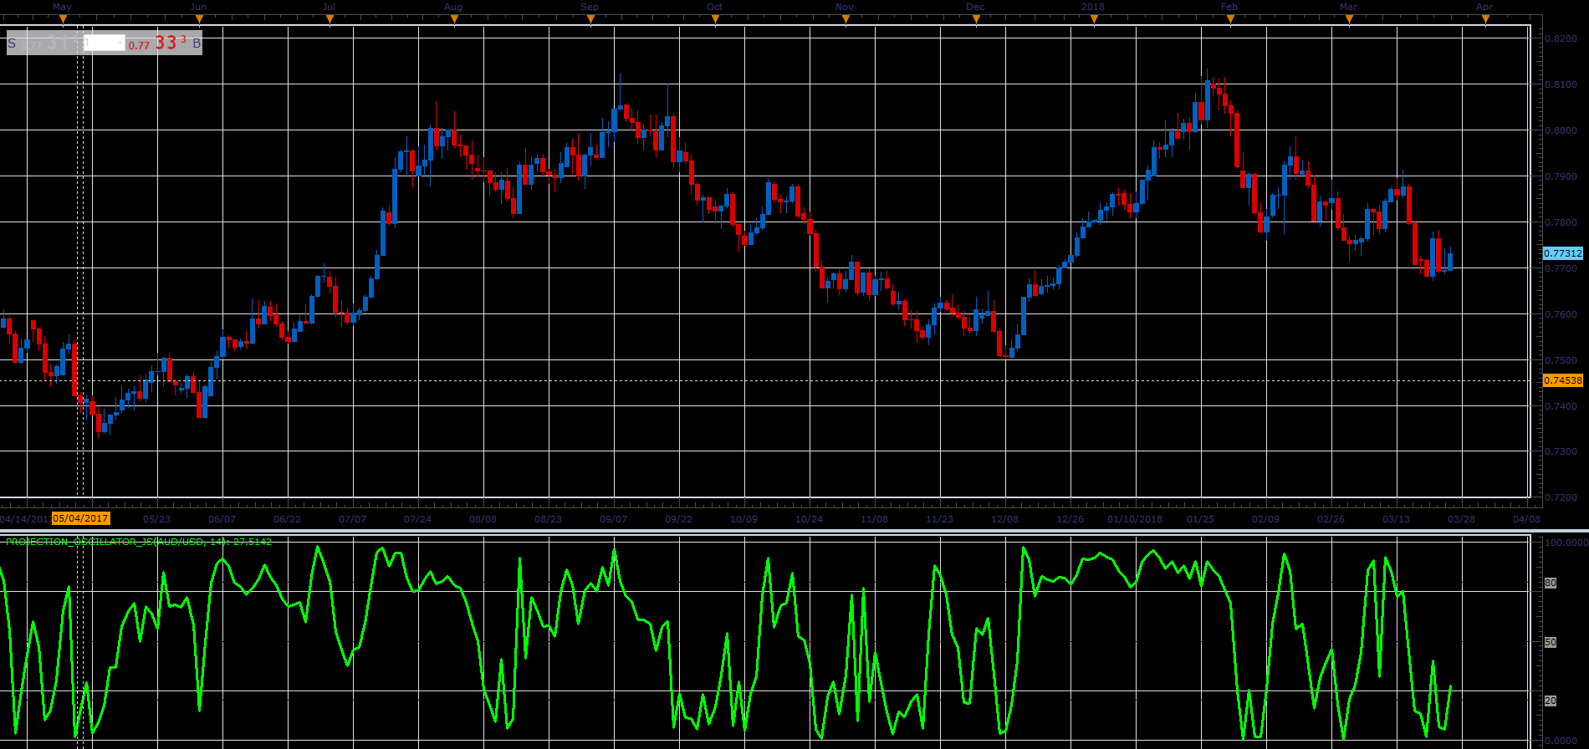Click the 2018 orange timeline marker

tap(1094, 21)
